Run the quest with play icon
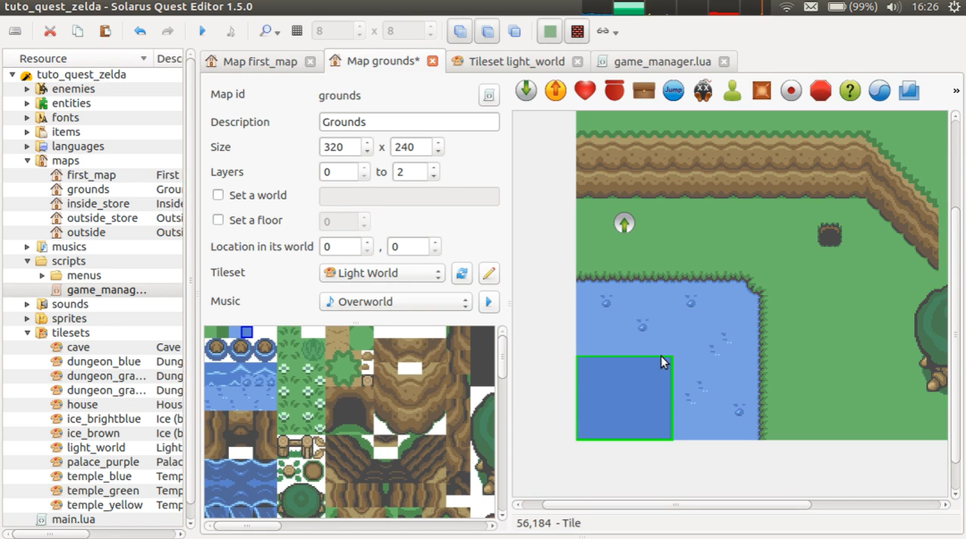 click(202, 30)
